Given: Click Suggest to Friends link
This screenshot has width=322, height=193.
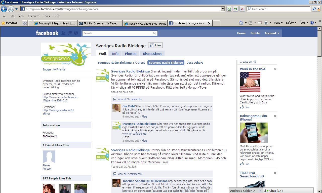Looking at the screenshot, I should click(54, 69).
